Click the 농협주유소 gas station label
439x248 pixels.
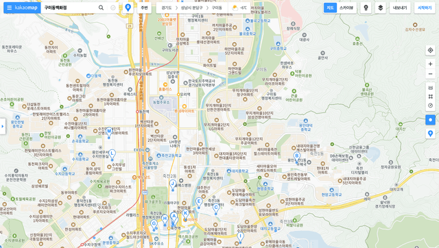(x=161, y=102)
